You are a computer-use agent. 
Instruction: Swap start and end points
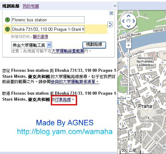[110, 24]
